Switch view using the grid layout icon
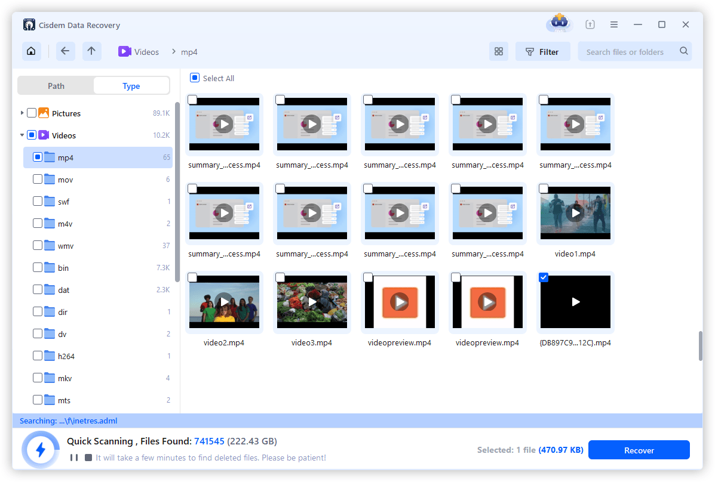 (499, 51)
